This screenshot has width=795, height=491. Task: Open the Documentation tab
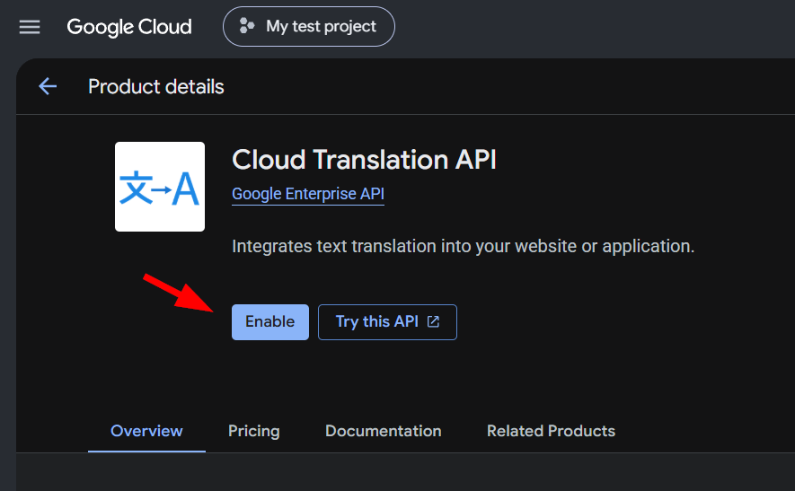click(x=384, y=431)
